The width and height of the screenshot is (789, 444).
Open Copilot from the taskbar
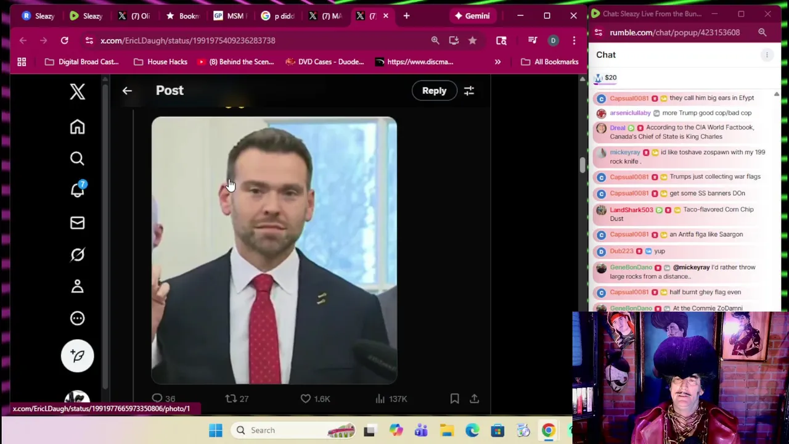click(396, 430)
